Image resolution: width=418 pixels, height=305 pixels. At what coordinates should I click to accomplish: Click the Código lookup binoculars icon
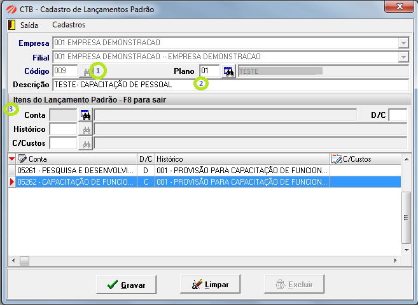click(x=86, y=71)
